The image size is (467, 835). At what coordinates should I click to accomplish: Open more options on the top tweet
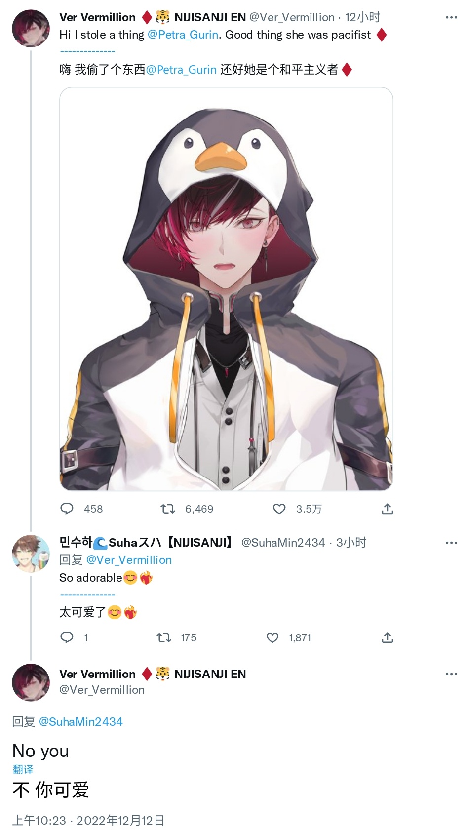point(451,17)
